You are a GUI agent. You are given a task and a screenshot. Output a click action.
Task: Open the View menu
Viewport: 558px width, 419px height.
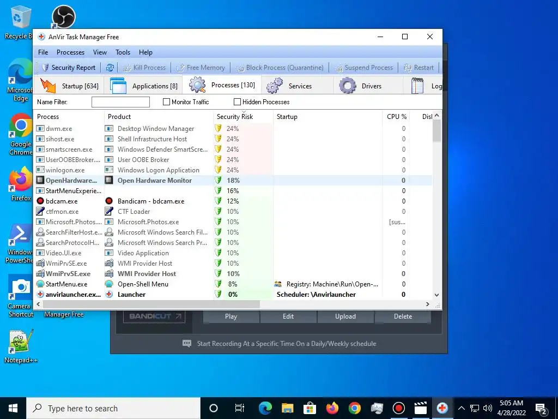100,52
